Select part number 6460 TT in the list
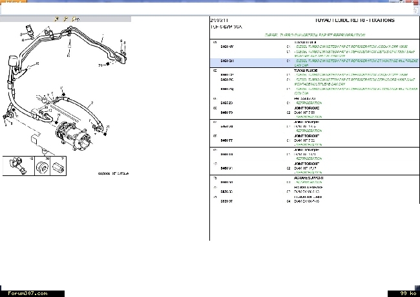Screen dimensions: 420x297 (227, 140)
